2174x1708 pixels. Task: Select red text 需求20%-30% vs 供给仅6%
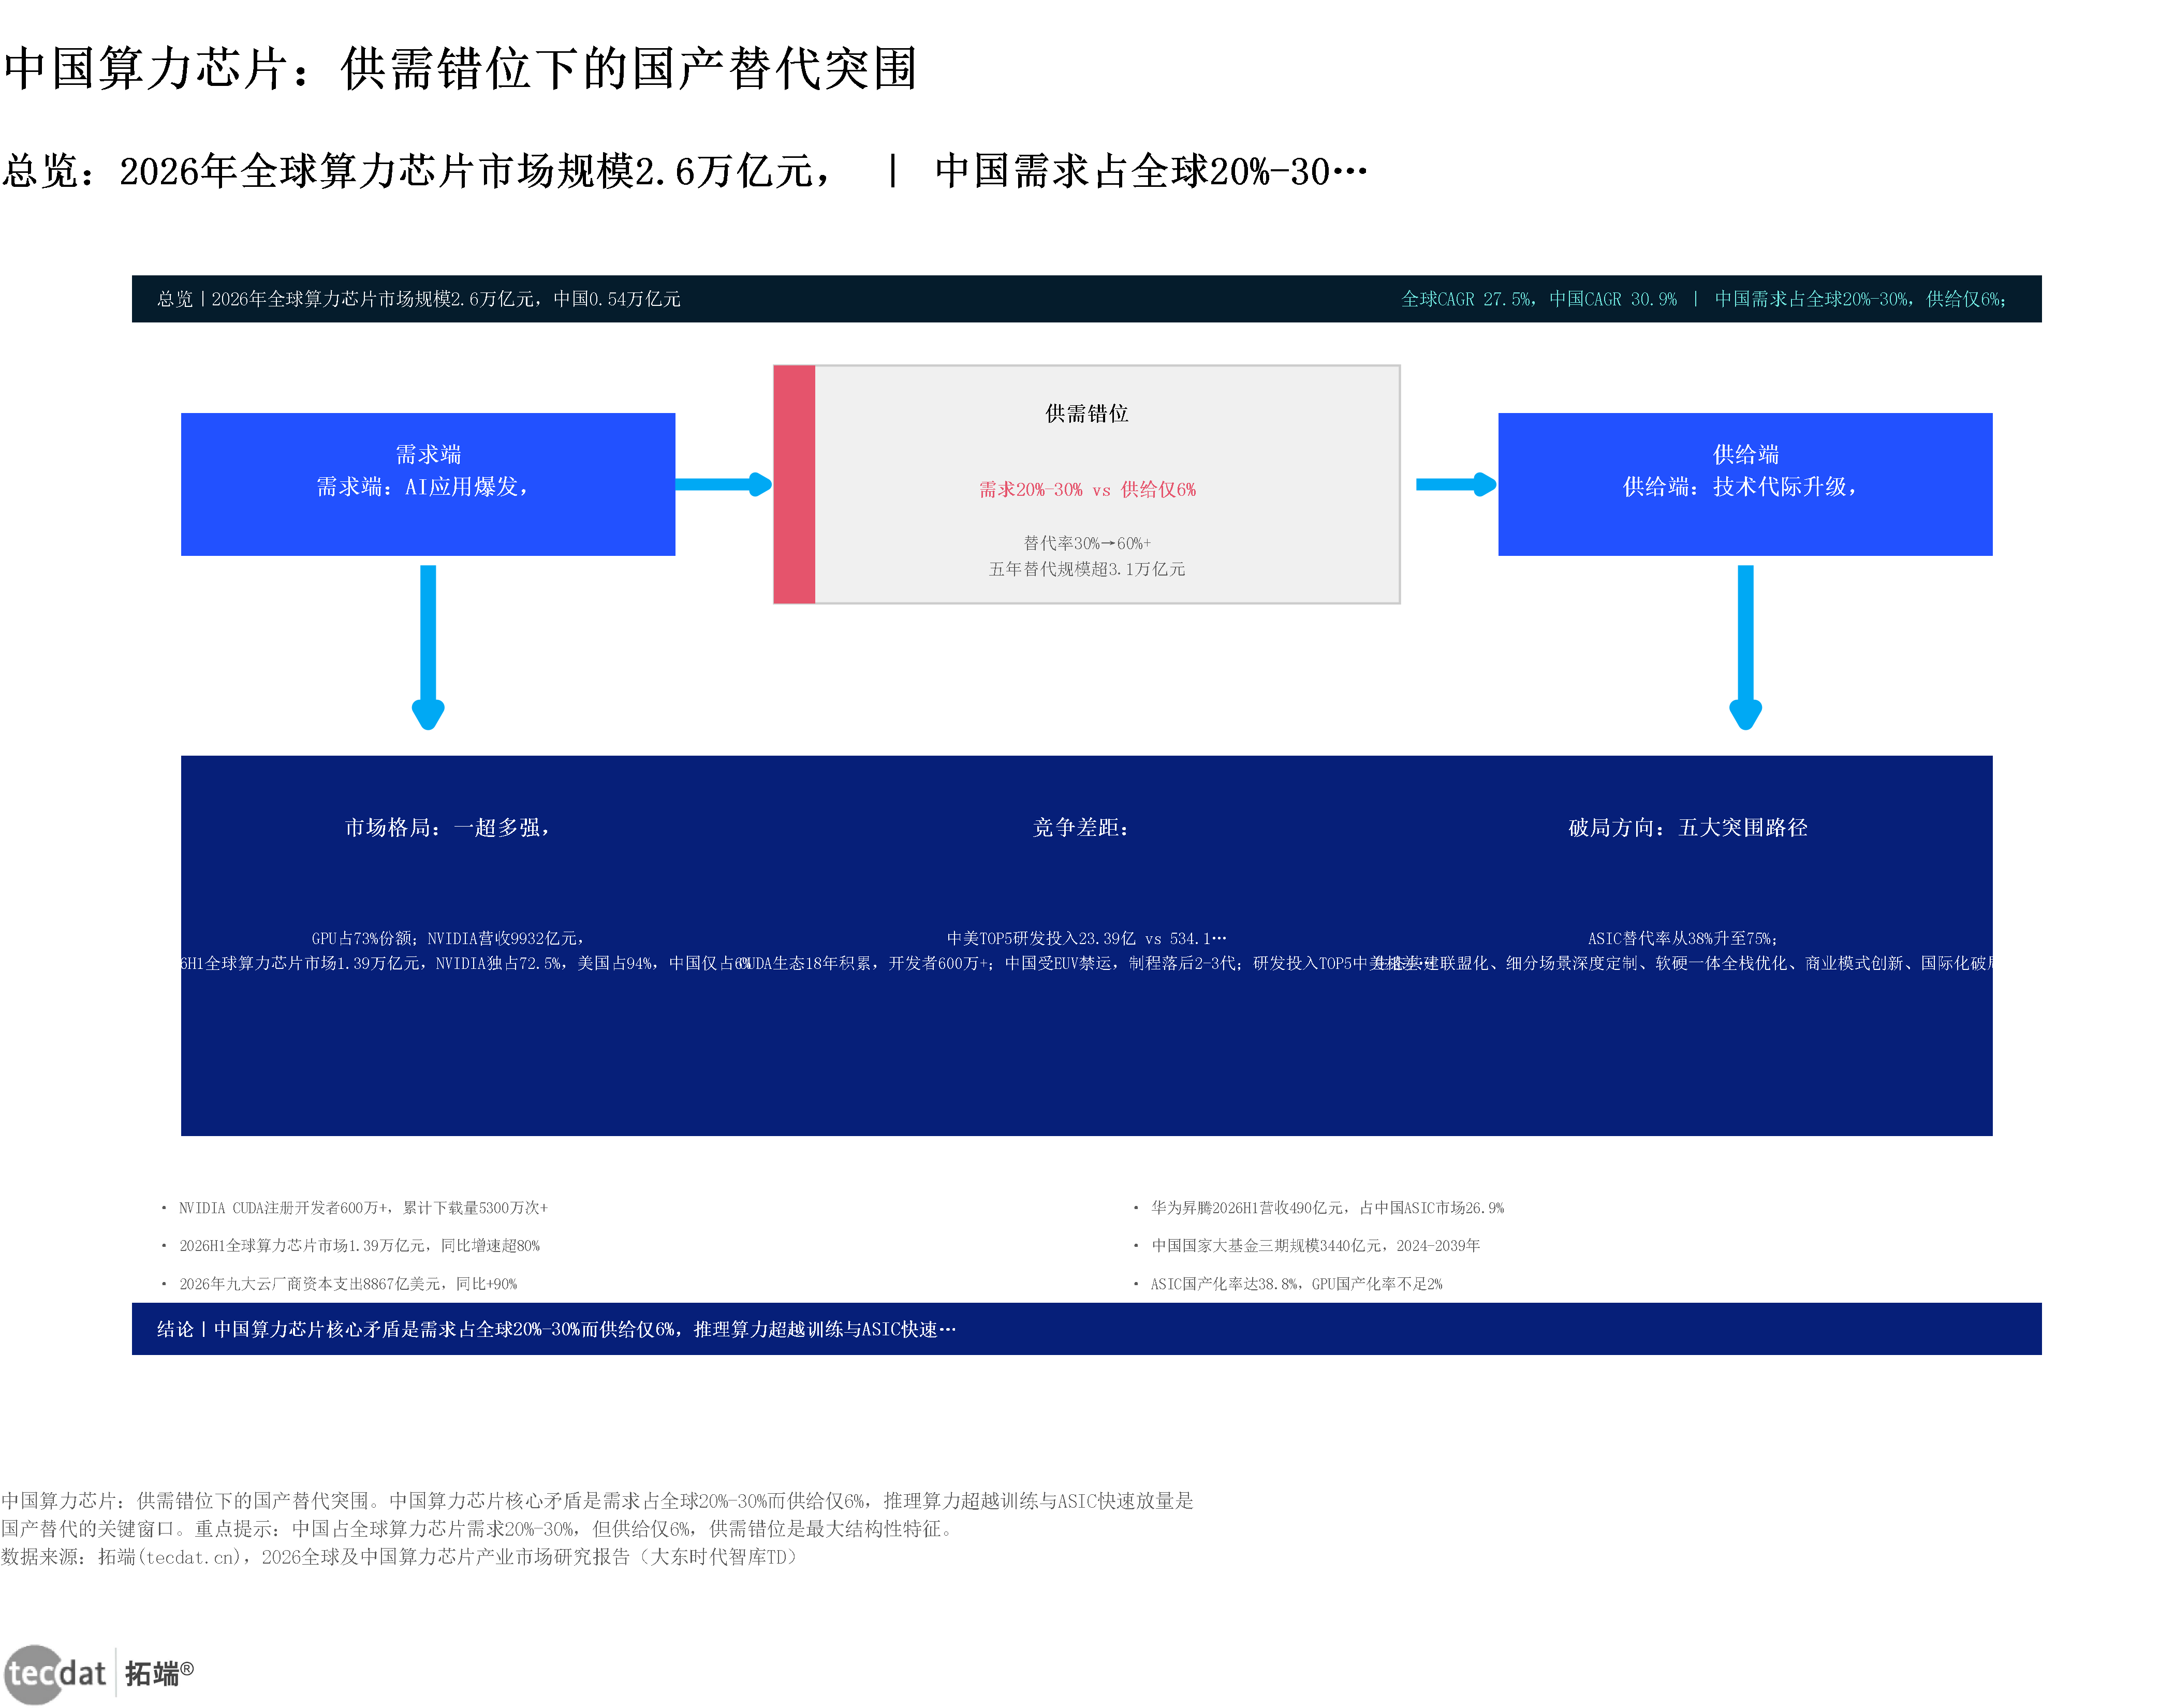click(x=1087, y=489)
